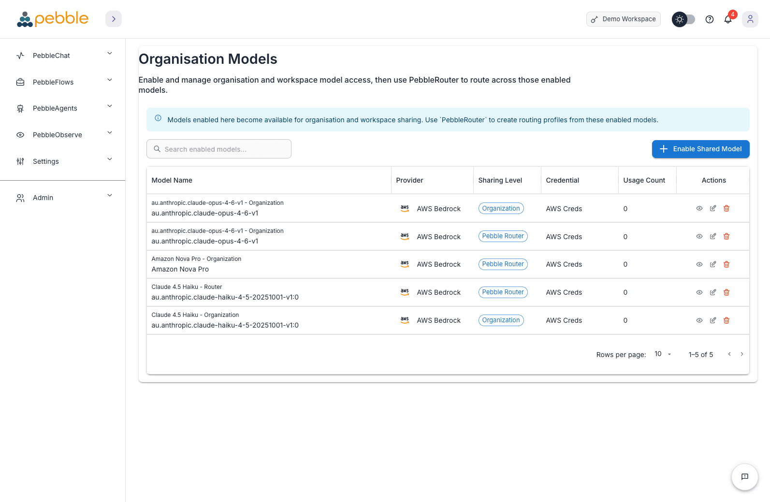Click the info icon in the banner

click(158, 118)
